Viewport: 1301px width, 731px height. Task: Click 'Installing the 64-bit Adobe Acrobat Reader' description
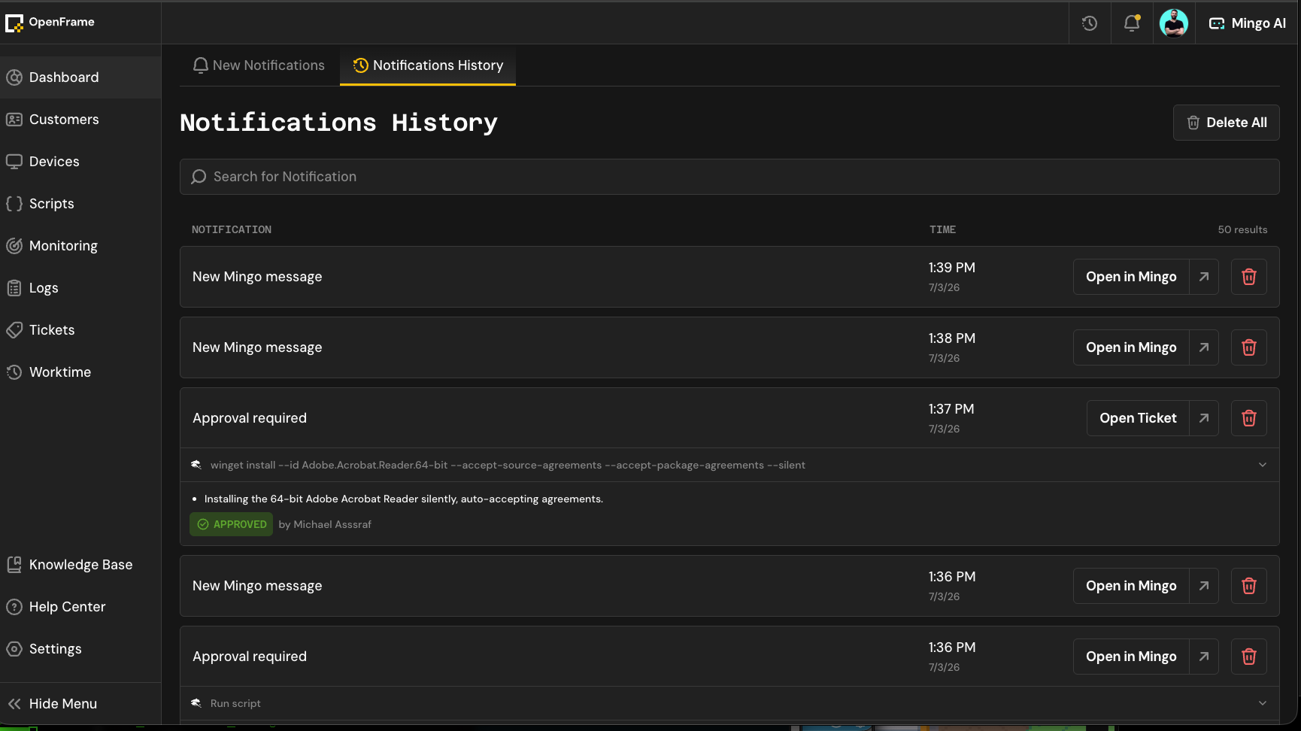[404, 499]
